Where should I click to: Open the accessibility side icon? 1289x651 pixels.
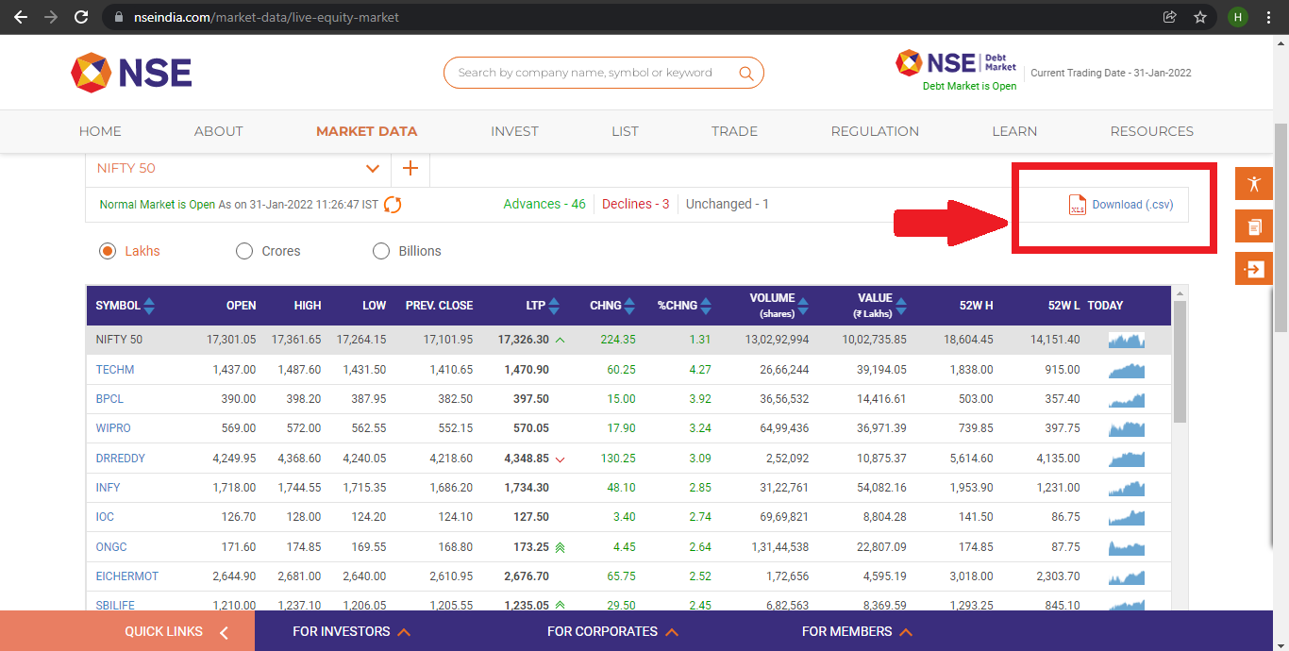[x=1254, y=184]
